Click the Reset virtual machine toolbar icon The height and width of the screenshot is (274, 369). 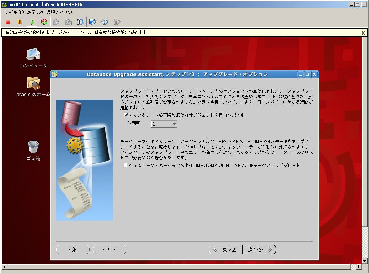point(44,22)
